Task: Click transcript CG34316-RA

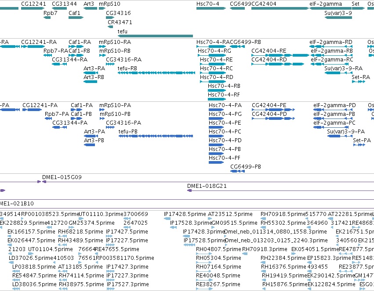Action: 110,64
